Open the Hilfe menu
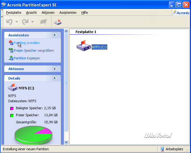Screen dimensions: 191x153 (x=85, y=13)
